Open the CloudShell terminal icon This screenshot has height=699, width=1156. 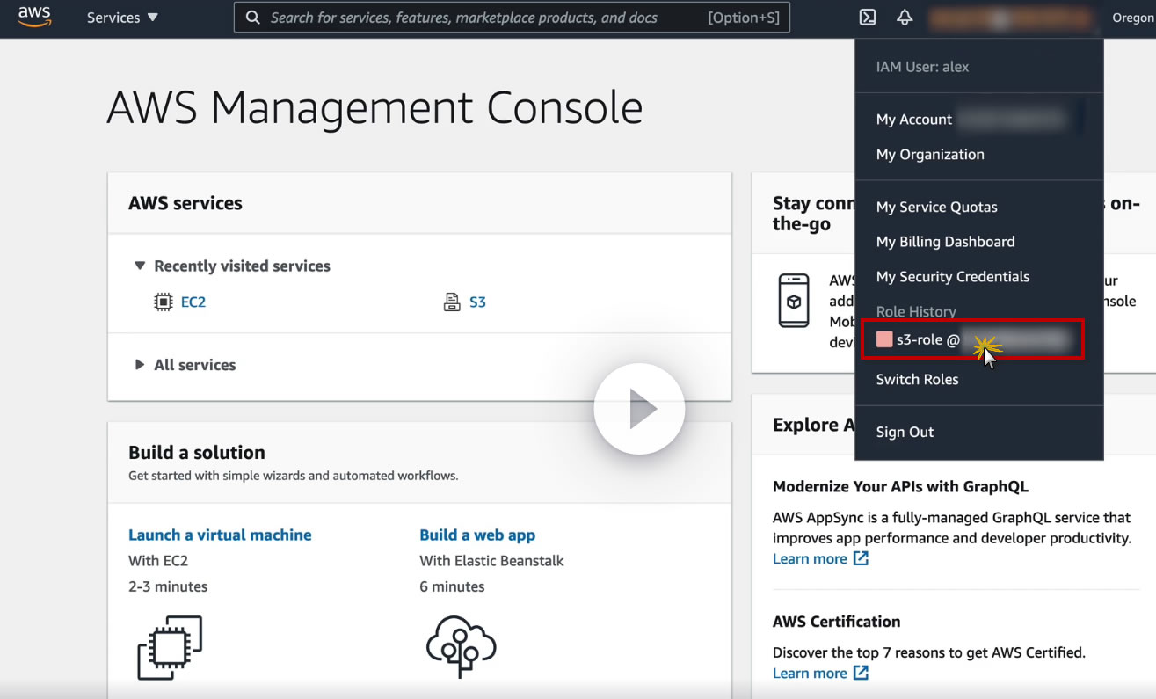(x=868, y=18)
